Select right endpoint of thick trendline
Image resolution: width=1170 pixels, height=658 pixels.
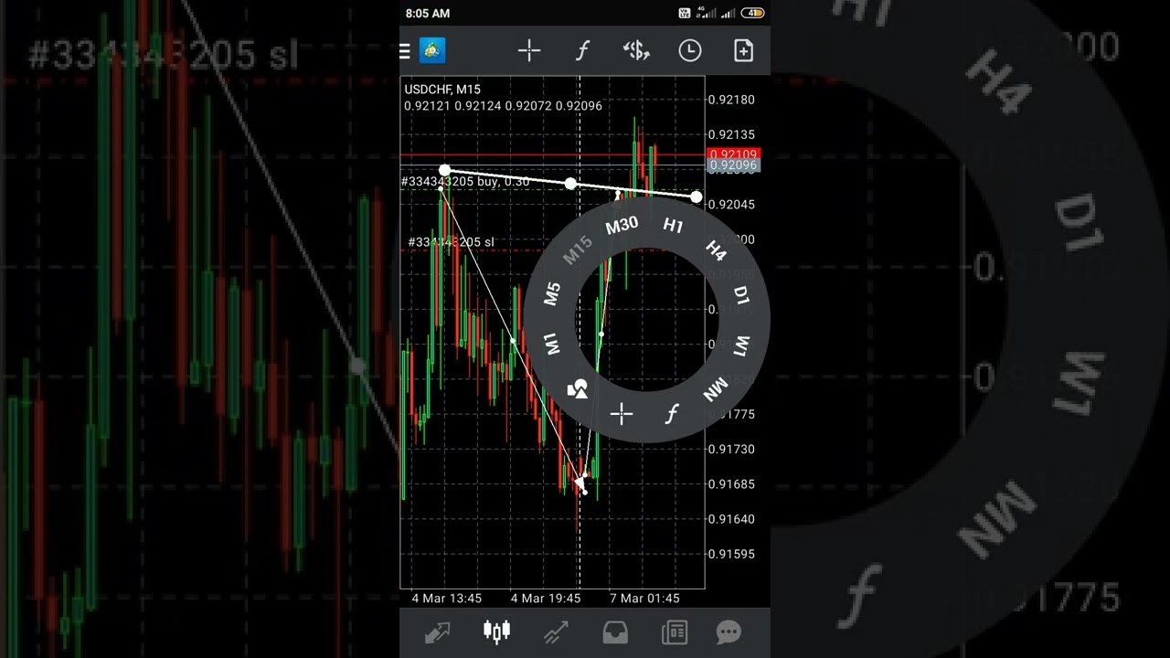click(697, 196)
